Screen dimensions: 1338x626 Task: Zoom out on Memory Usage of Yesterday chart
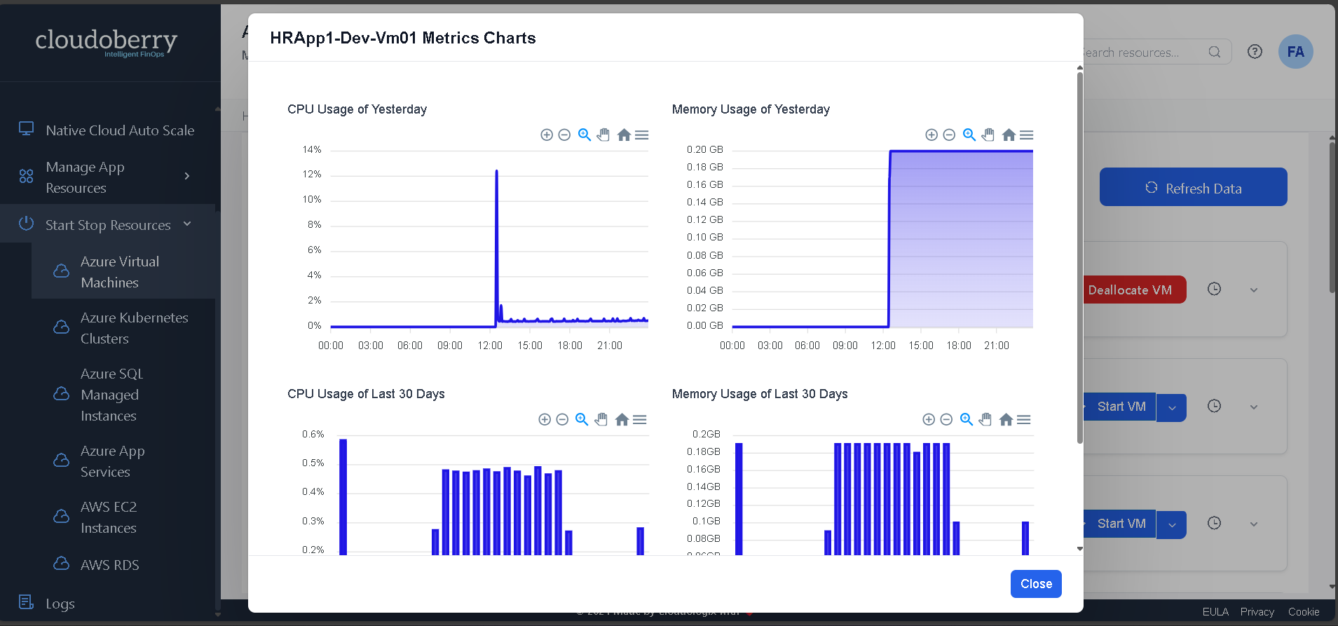click(x=949, y=135)
